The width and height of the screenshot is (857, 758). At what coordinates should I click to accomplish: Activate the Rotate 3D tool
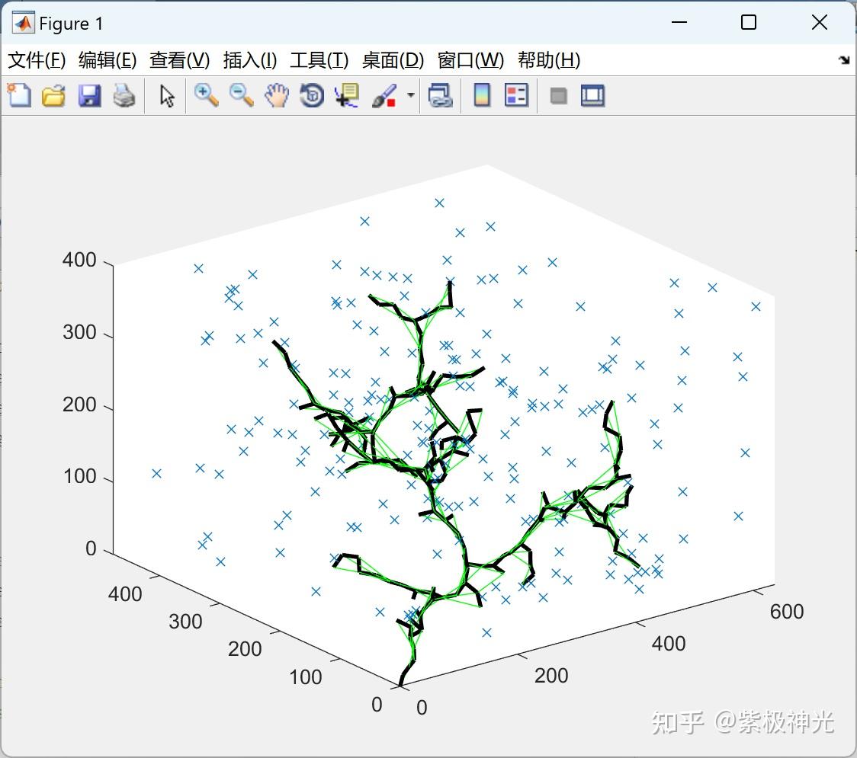(x=311, y=95)
